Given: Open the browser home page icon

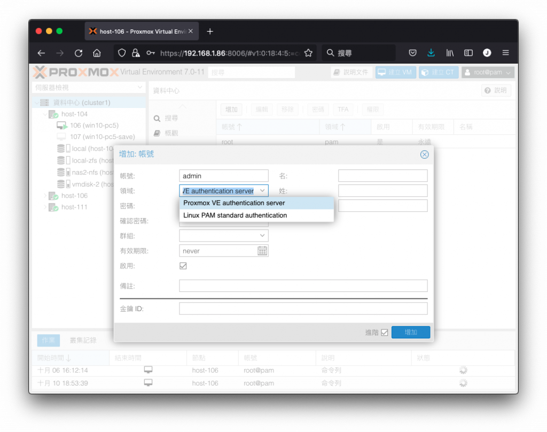Looking at the screenshot, I should (97, 53).
